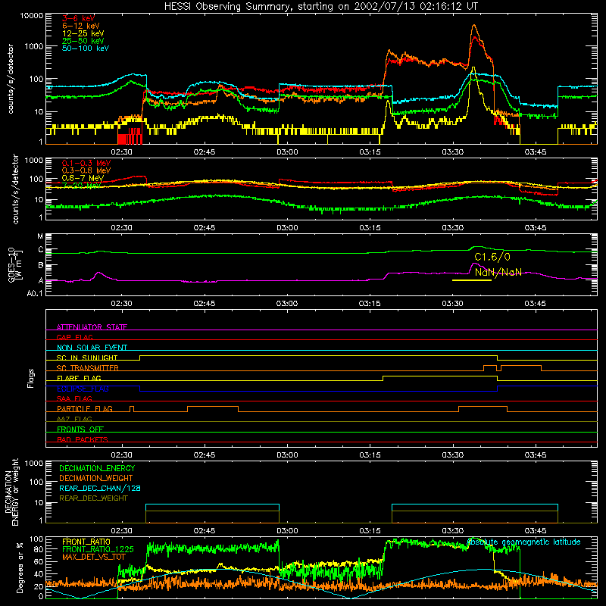This screenshot has width=606, height=606.
Task: Select the SAA_FLAG label
Action: [74, 398]
